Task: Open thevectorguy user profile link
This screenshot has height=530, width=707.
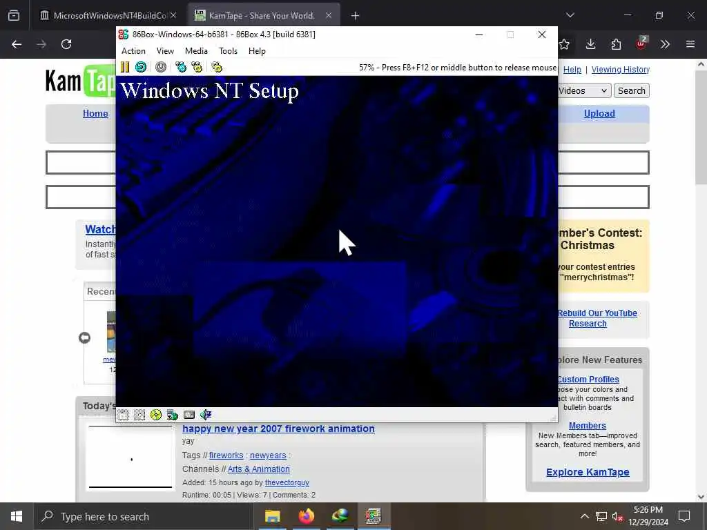Action: click(287, 482)
